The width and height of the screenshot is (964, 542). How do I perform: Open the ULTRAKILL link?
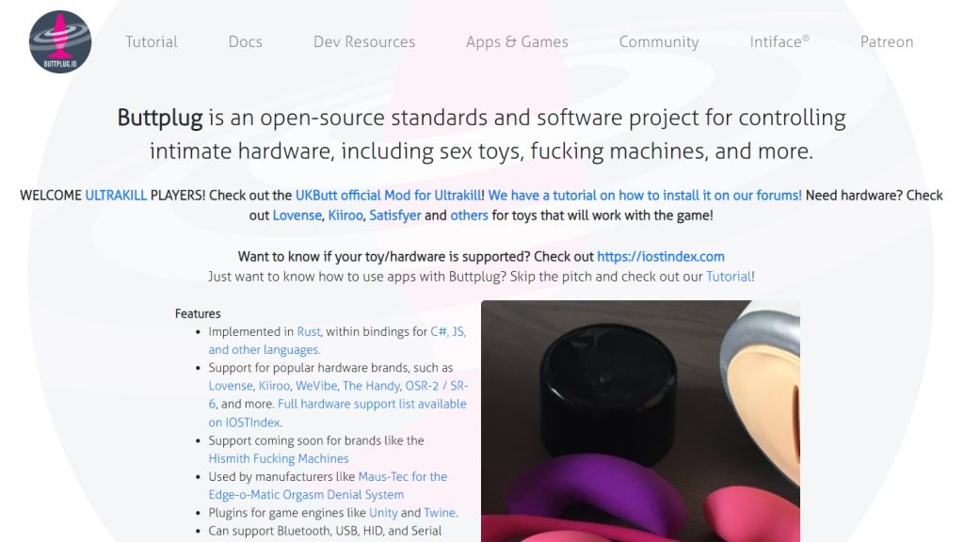click(x=115, y=195)
